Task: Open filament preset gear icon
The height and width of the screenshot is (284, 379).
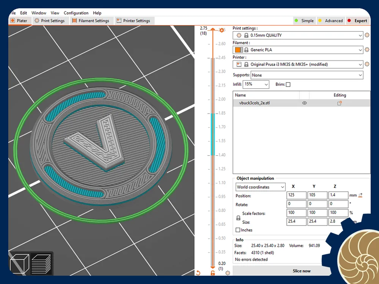Action: (367, 50)
